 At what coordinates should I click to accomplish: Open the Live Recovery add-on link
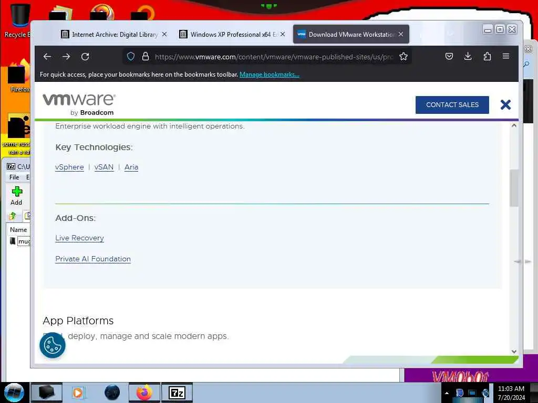pyautogui.click(x=80, y=238)
